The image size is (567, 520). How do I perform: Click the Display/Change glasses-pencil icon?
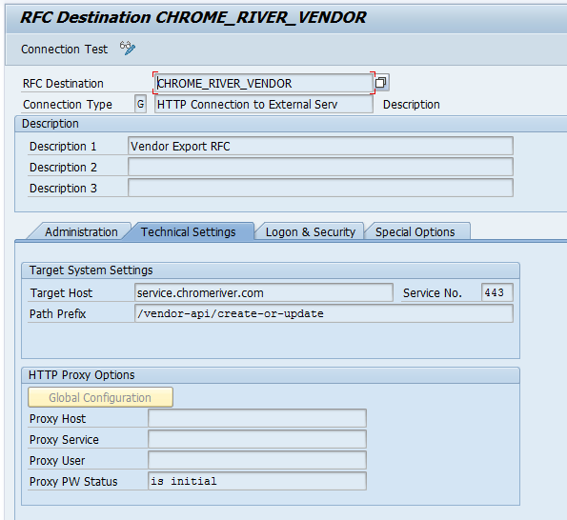pos(128,48)
